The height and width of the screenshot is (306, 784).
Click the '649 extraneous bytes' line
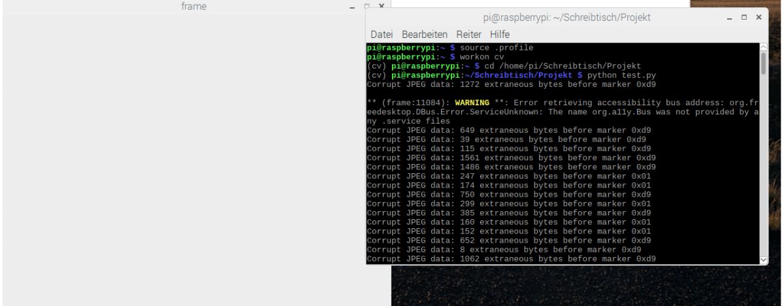509,130
